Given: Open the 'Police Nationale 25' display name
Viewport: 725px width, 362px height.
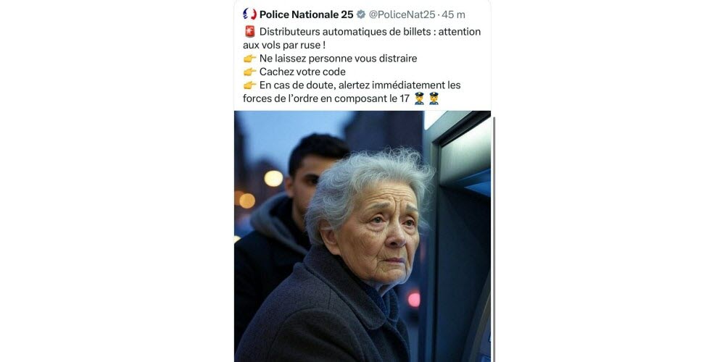Looking at the screenshot, I should (306, 14).
